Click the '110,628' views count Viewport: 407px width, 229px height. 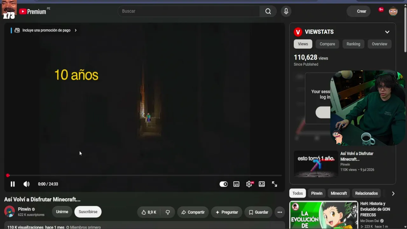coord(306,58)
